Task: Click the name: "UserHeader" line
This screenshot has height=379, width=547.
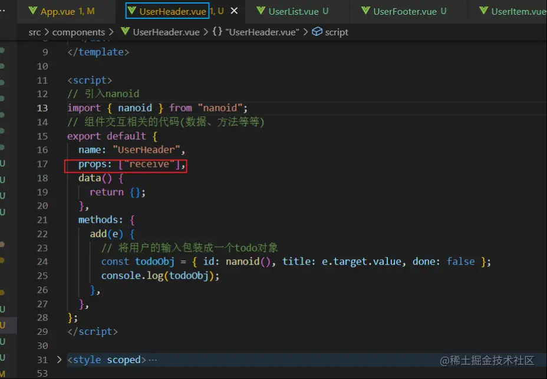Action: 131,150
